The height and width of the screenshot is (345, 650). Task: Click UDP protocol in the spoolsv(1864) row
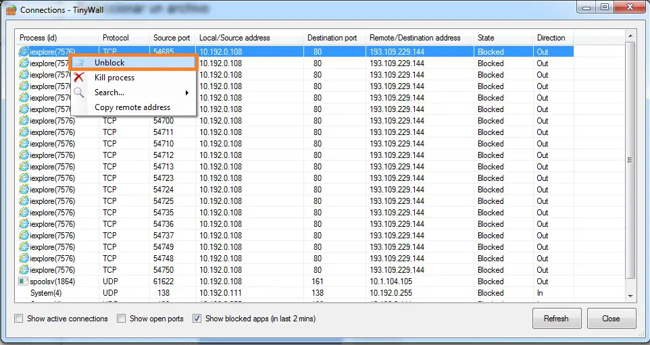click(110, 282)
